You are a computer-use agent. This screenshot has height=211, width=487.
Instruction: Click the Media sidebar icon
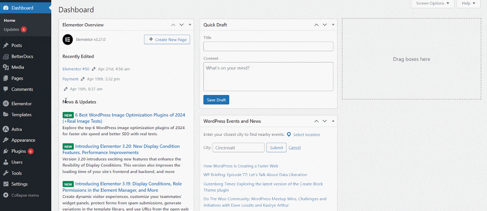tap(6, 67)
